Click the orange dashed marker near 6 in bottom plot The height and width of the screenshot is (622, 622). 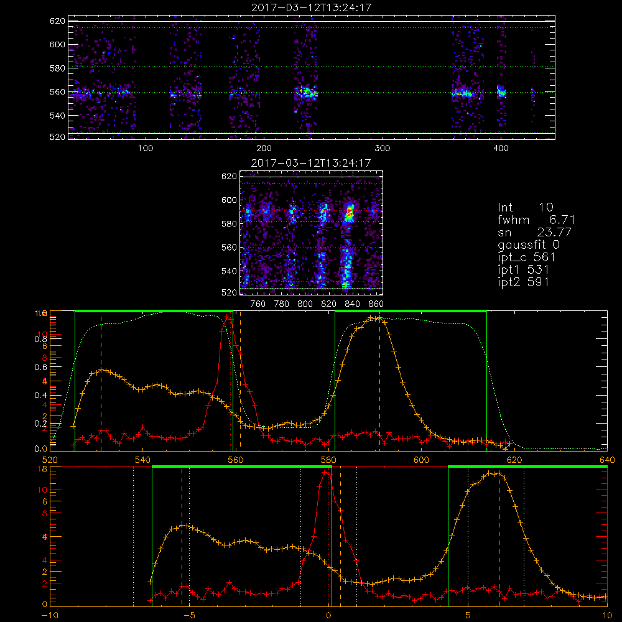coord(499,536)
